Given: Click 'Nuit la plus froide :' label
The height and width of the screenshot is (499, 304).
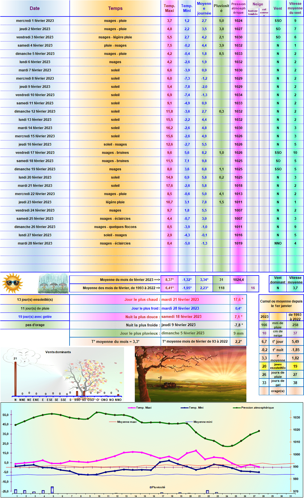Looking at the screenshot, I should tap(143, 325).
